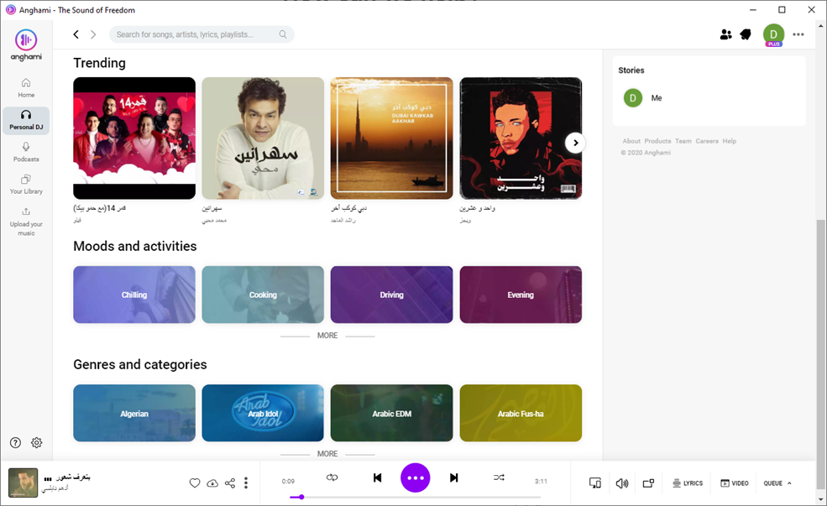Open the Me story

[642, 98]
